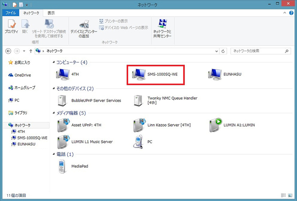Collapse the Other devices (その他のデバイス) group

pyautogui.click(x=54, y=88)
